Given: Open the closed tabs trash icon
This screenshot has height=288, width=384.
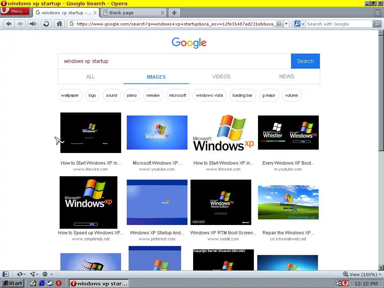Looking at the screenshot, I should (x=378, y=13).
